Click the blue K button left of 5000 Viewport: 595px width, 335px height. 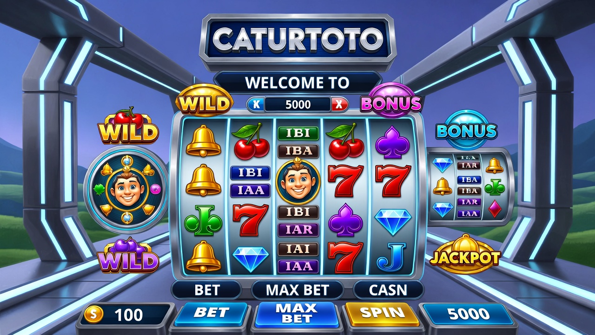256,105
